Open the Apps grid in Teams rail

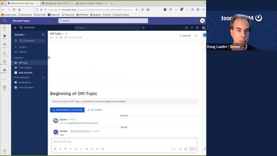click(x=4, y=88)
